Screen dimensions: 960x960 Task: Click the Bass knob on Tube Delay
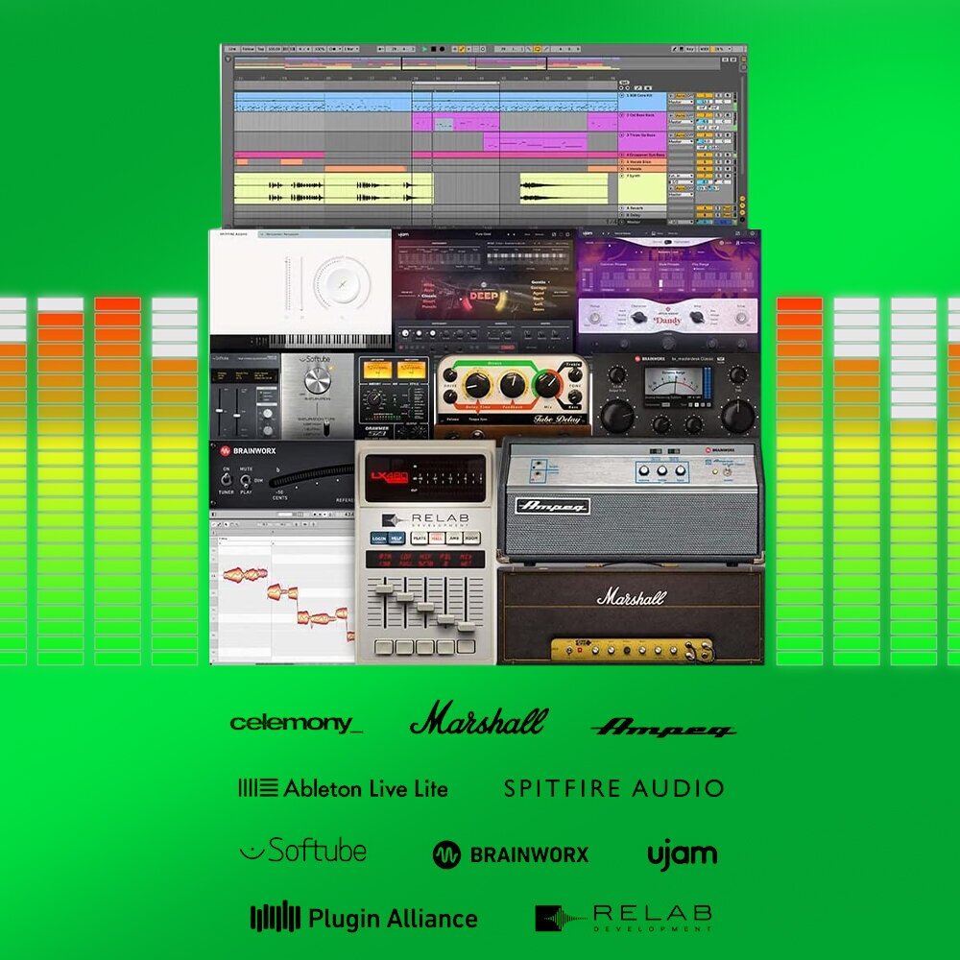pyautogui.click(x=574, y=396)
